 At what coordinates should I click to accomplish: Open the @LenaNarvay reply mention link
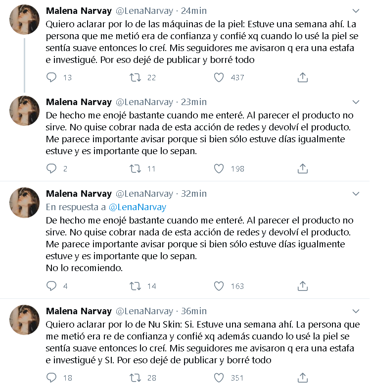[138, 207]
